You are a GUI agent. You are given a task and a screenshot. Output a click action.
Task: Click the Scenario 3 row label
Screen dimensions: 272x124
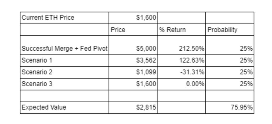point(65,84)
